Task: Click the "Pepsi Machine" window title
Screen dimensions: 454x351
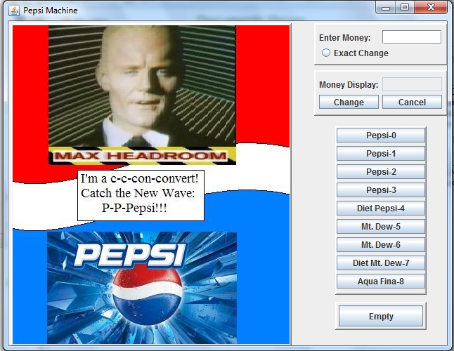Action: [x=51, y=11]
